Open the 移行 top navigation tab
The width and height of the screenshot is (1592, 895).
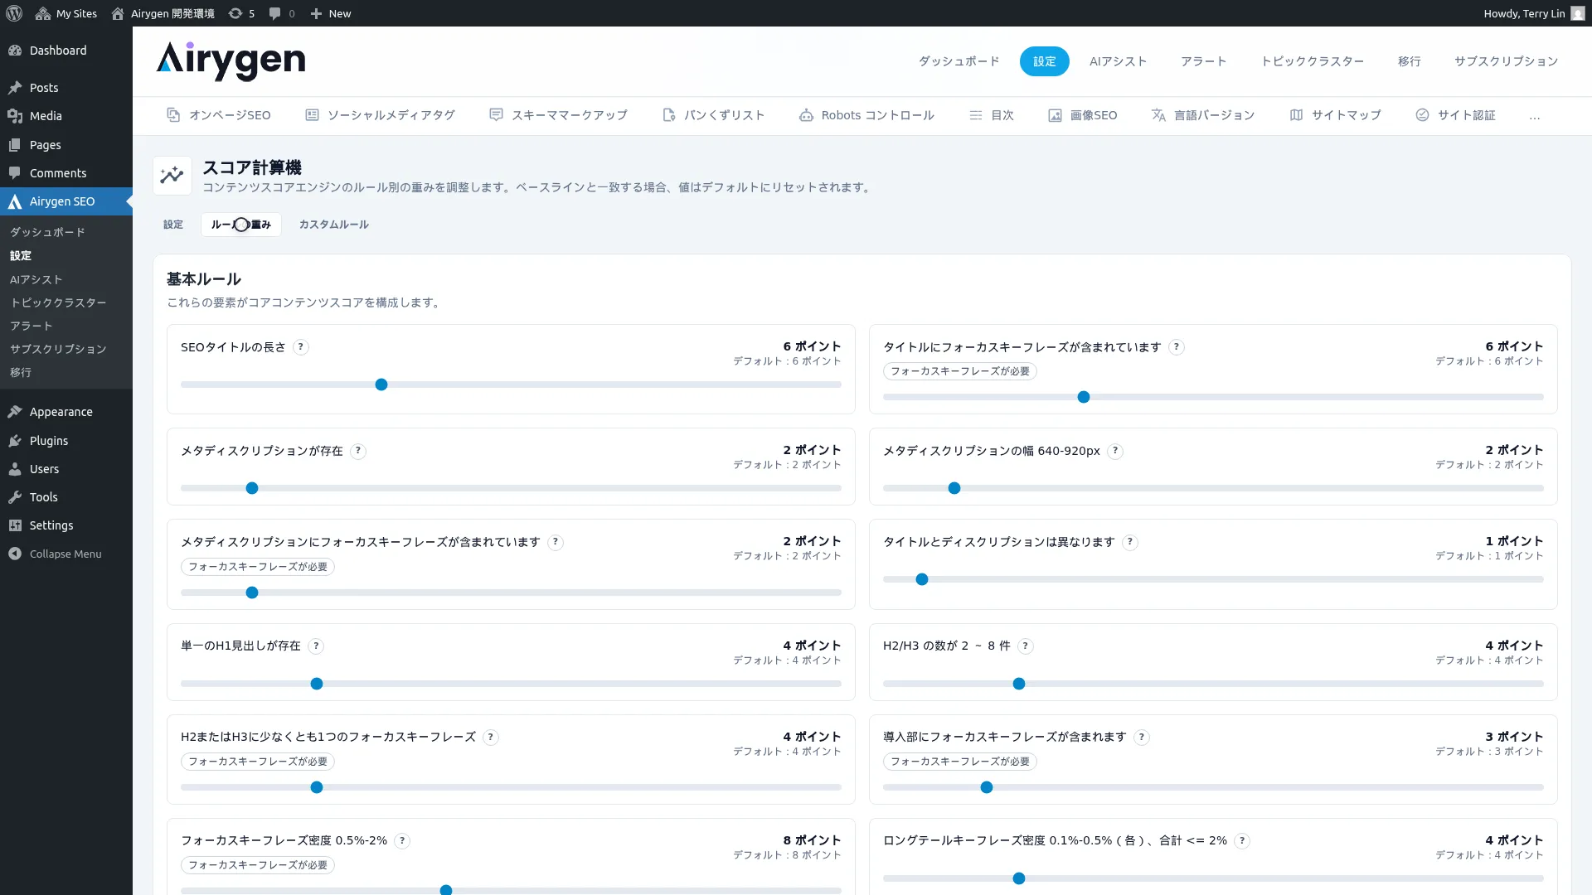(1410, 61)
